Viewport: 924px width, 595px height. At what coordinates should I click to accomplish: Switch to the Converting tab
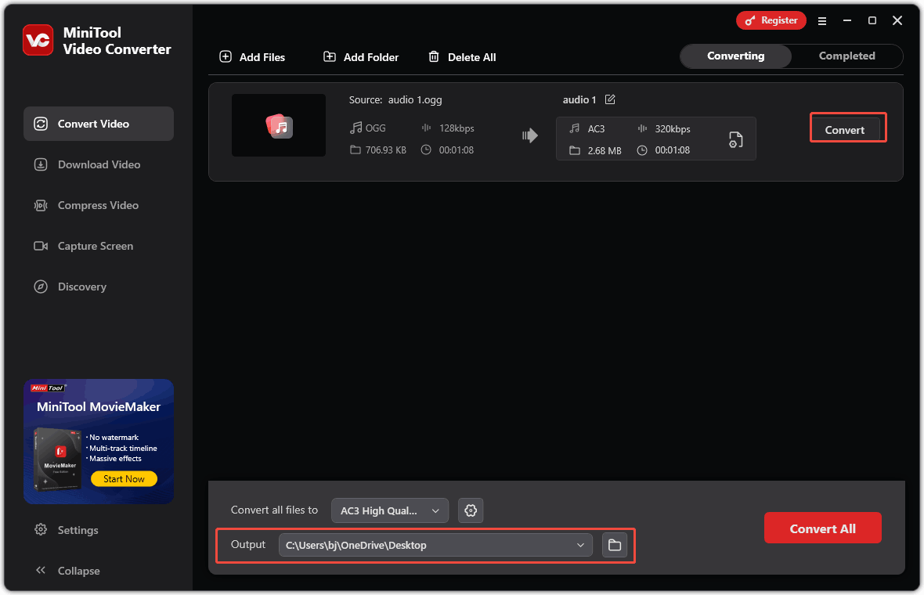pyautogui.click(x=735, y=56)
